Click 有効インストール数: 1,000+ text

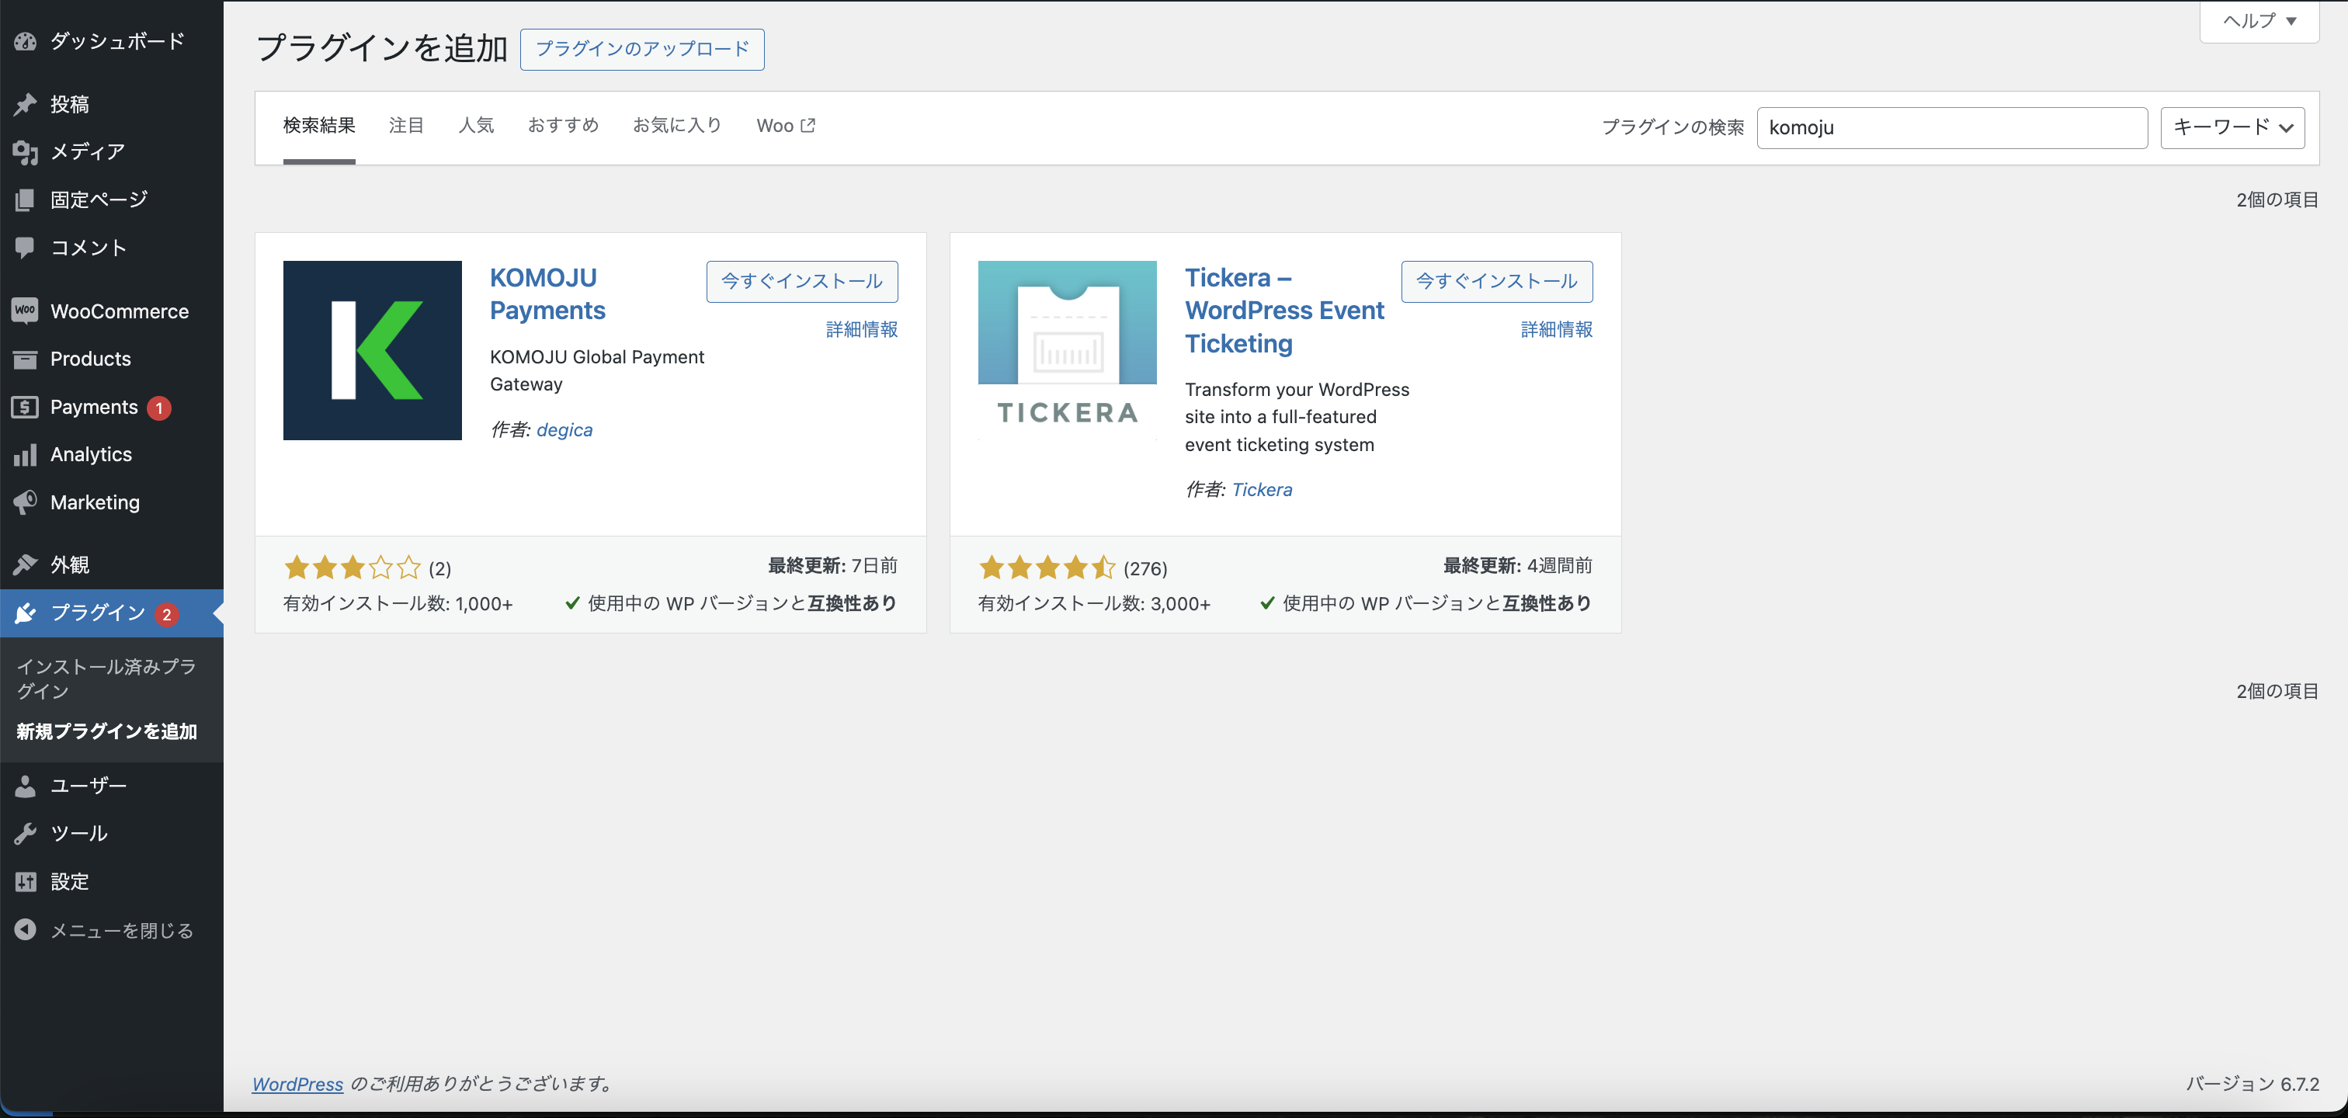click(398, 604)
